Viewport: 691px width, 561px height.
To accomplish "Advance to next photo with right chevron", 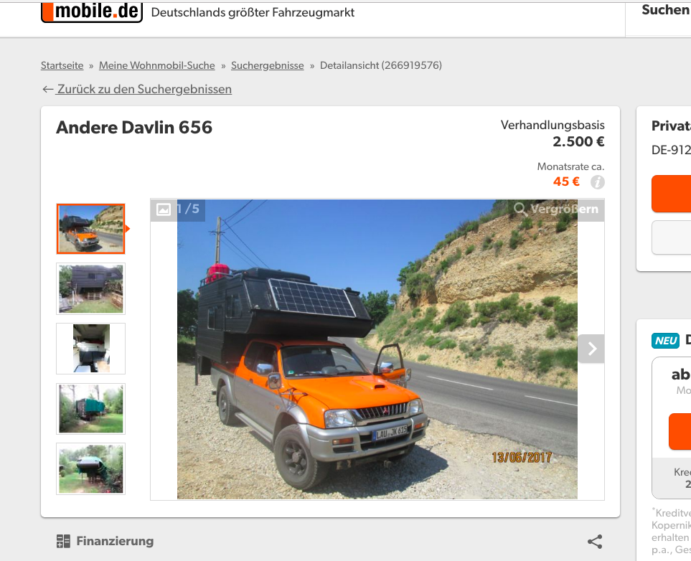I will coord(591,349).
